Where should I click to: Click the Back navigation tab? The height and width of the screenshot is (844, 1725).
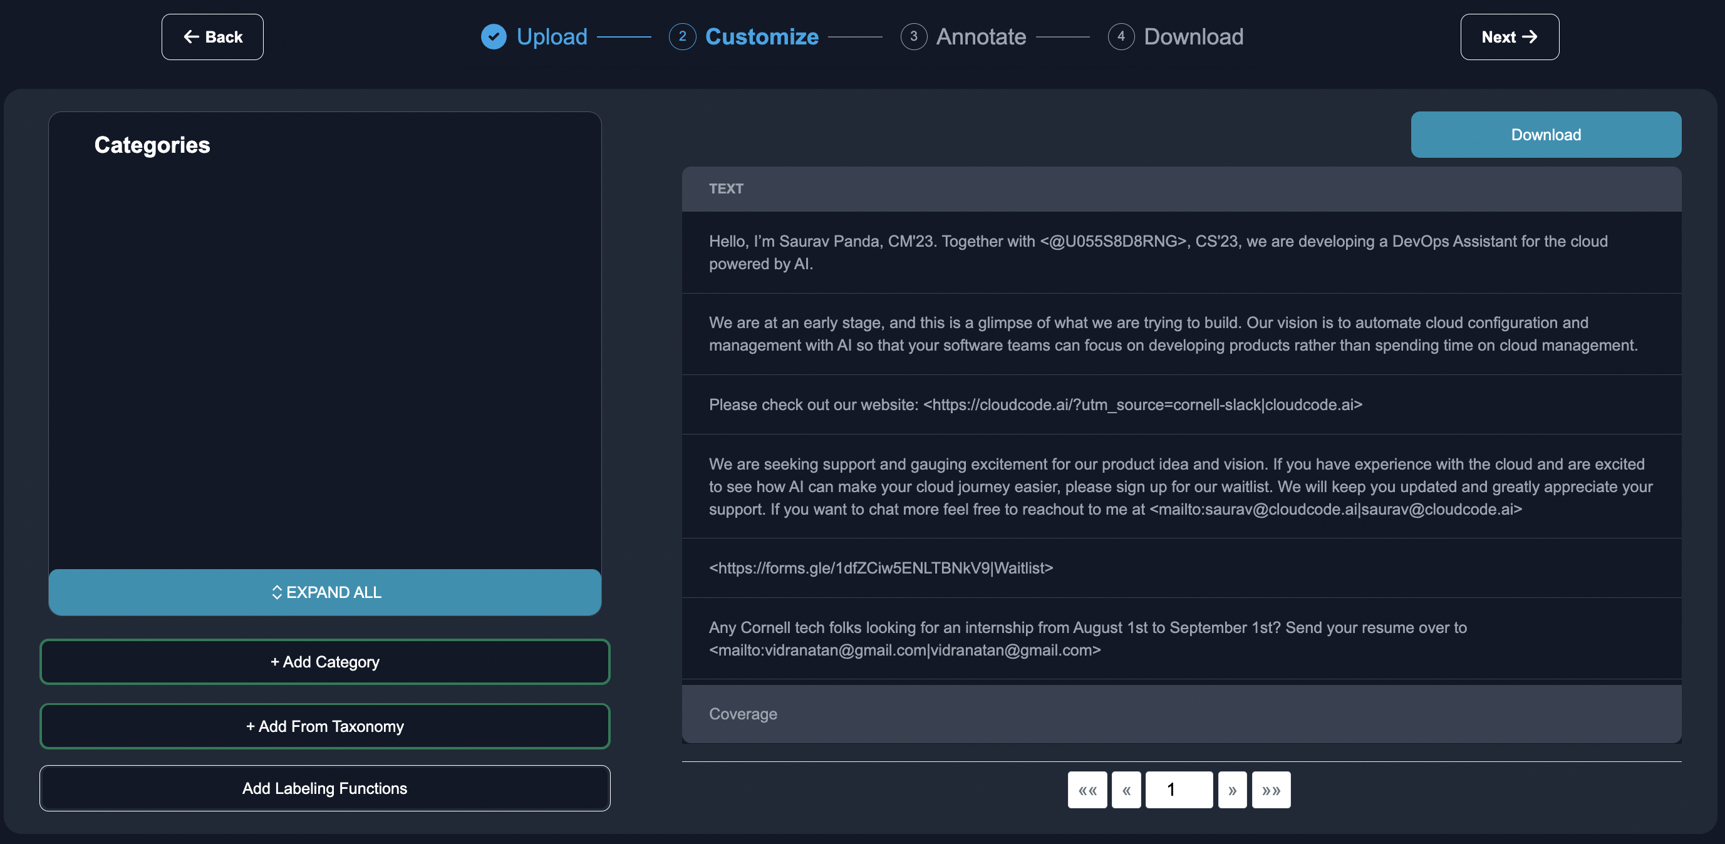(211, 36)
